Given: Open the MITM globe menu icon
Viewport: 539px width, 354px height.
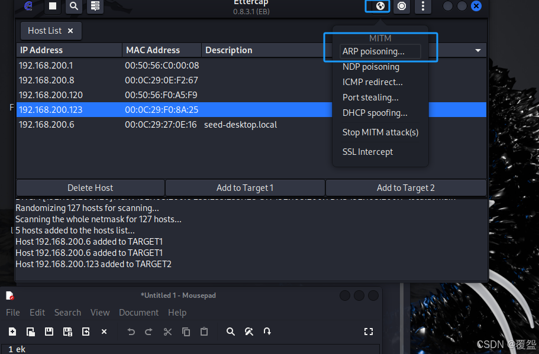Looking at the screenshot, I should coord(380,6).
